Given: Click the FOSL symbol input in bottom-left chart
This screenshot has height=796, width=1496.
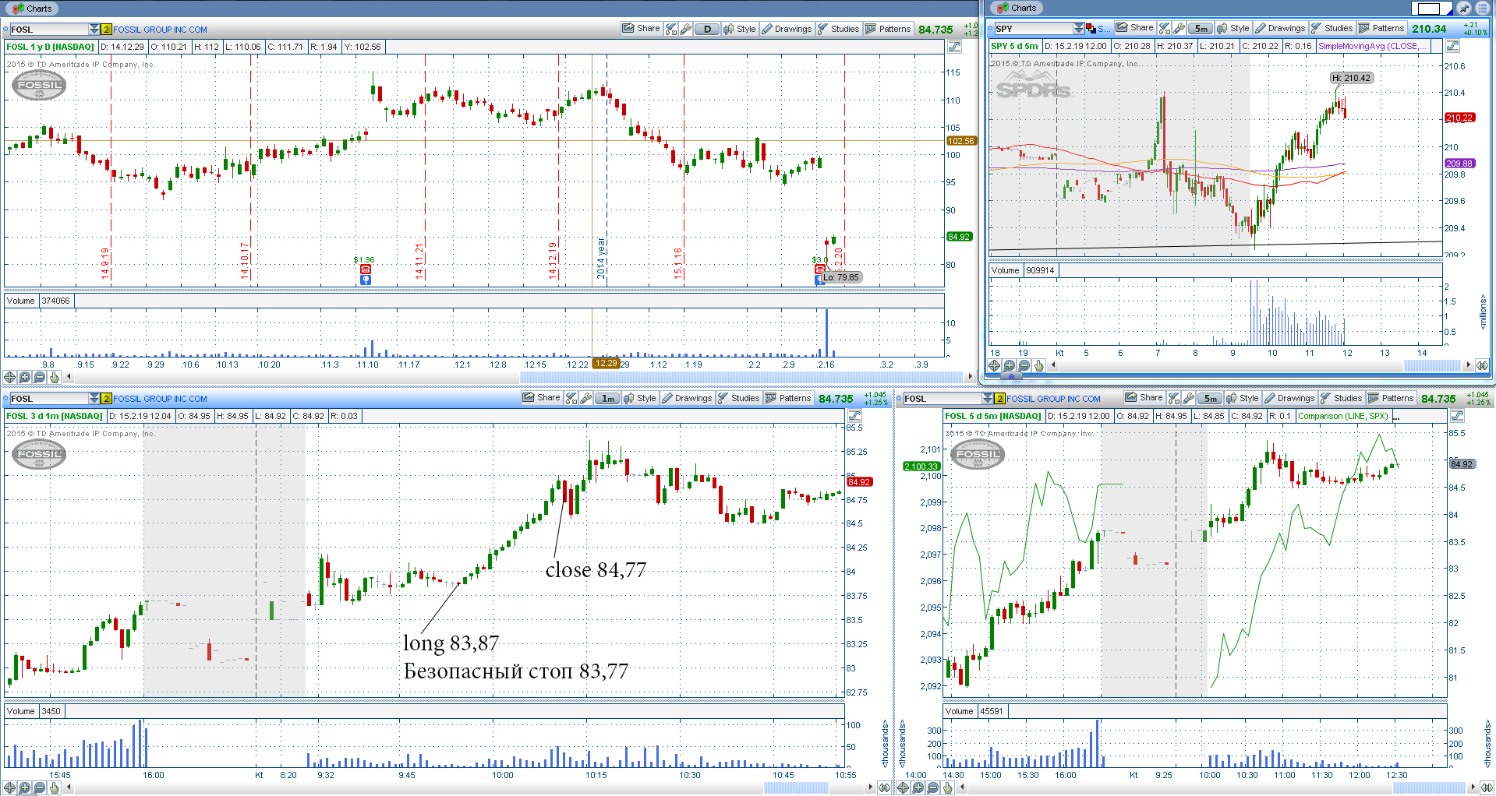Looking at the screenshot, I should 47,398.
